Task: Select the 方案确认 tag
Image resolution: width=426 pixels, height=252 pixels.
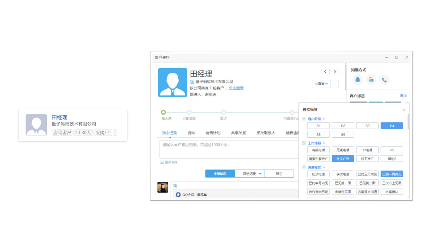Action: tap(392, 192)
